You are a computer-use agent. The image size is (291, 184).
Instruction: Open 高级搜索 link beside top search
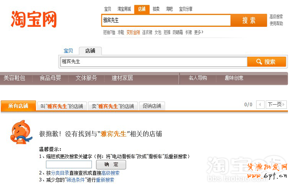point(276,17)
